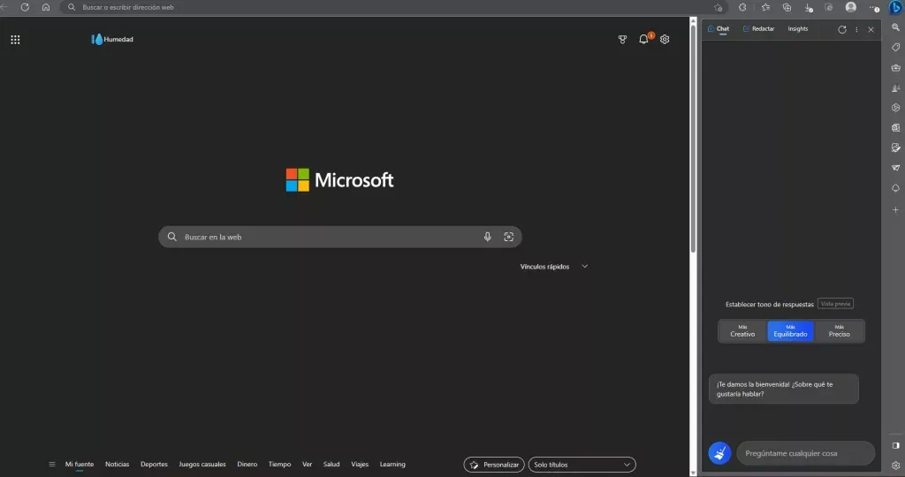Screen dimensions: 905x477
Task: Start new topic with broom button
Action: [x=719, y=453]
